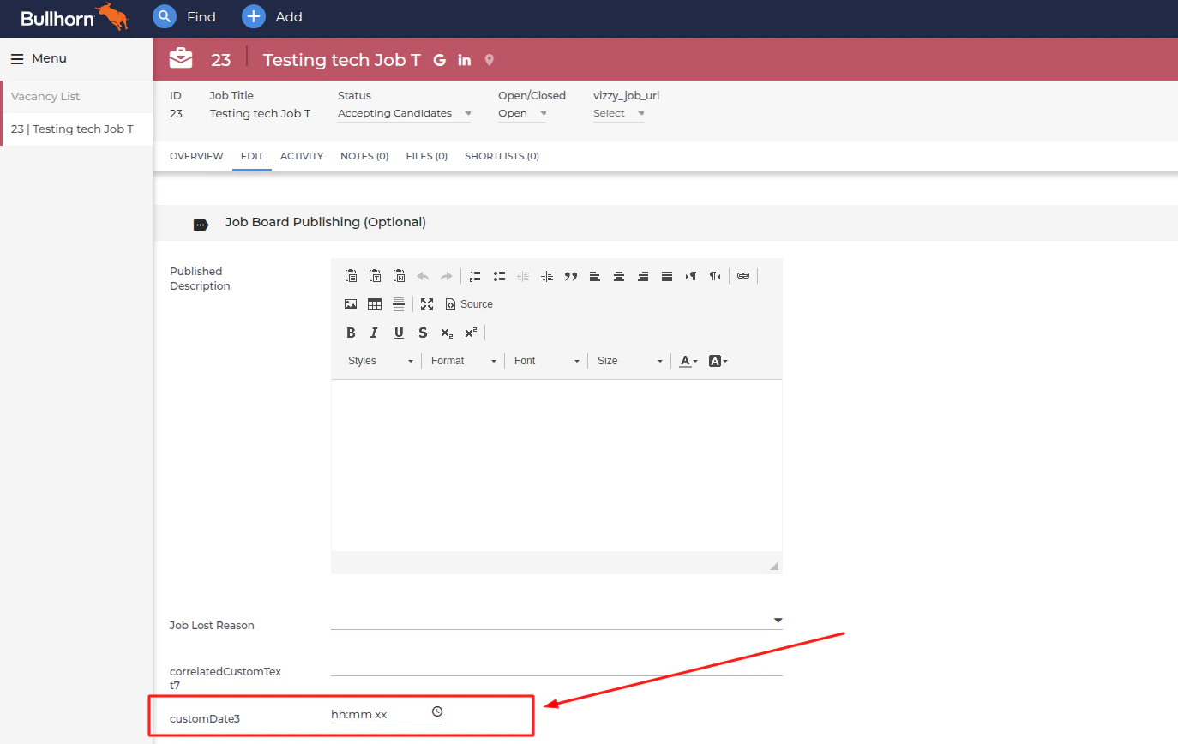Click the Bold formatting icon
This screenshot has height=744, width=1178.
pyautogui.click(x=351, y=333)
